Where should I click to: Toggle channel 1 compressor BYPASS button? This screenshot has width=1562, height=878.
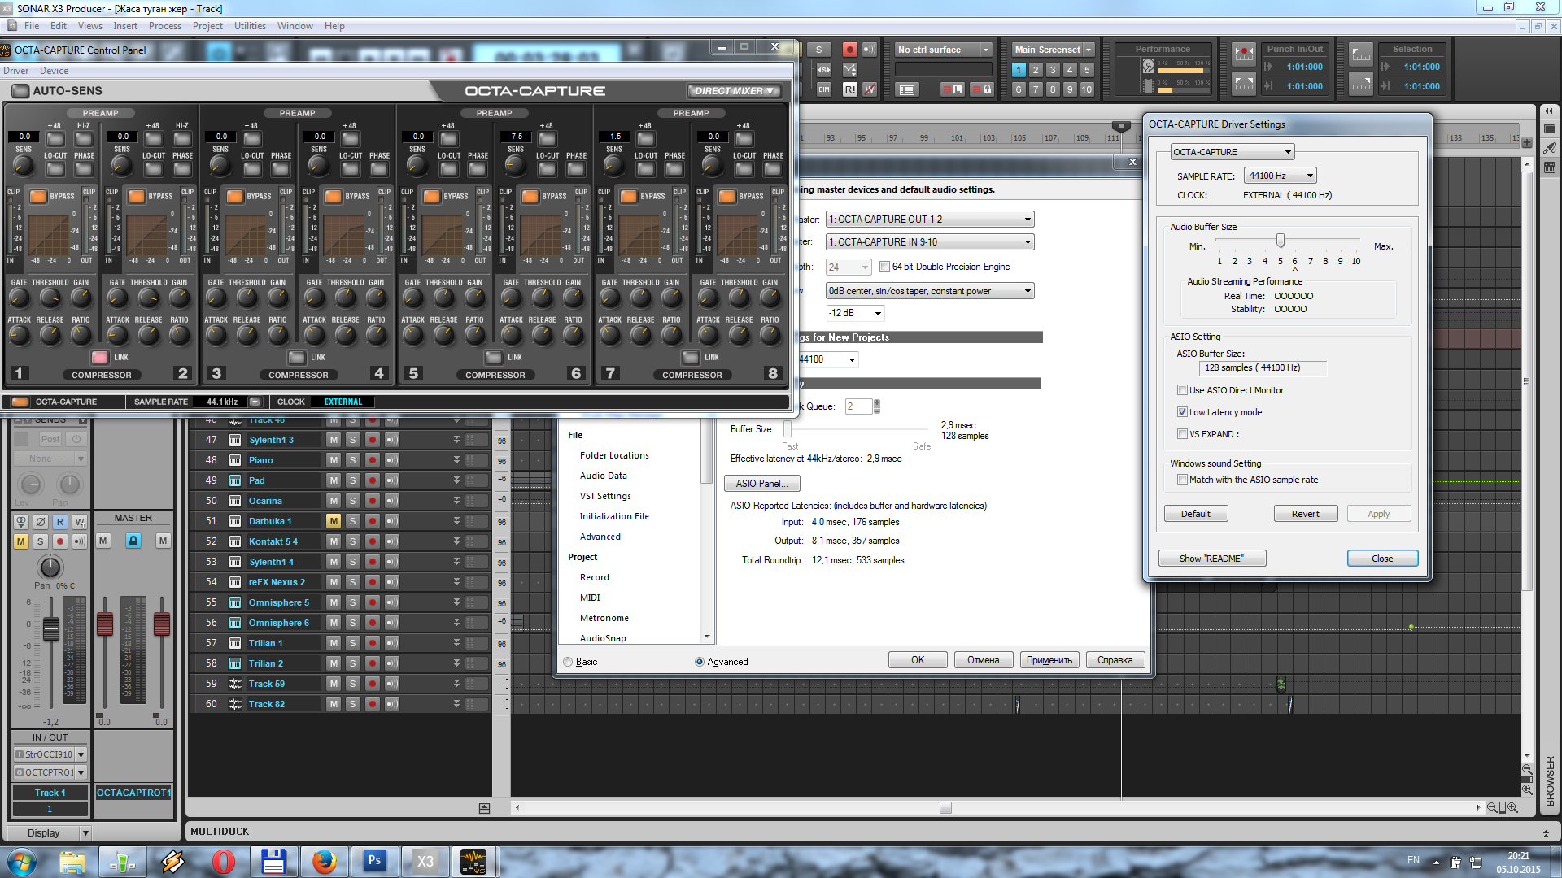(x=38, y=196)
